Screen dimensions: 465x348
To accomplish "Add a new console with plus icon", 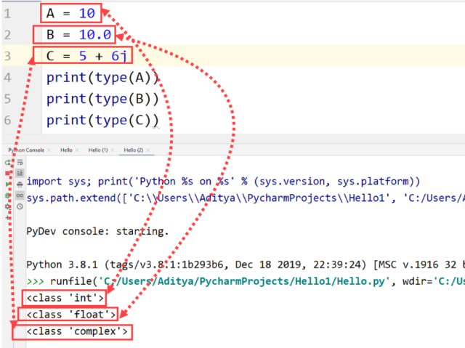I will click(x=7, y=218).
